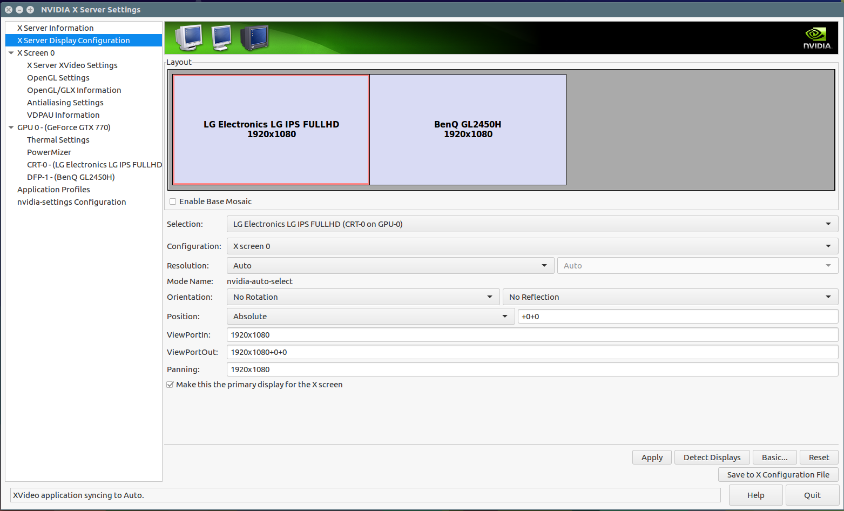This screenshot has height=511, width=844.
Task: Click the Panning field
Action: 532,369
